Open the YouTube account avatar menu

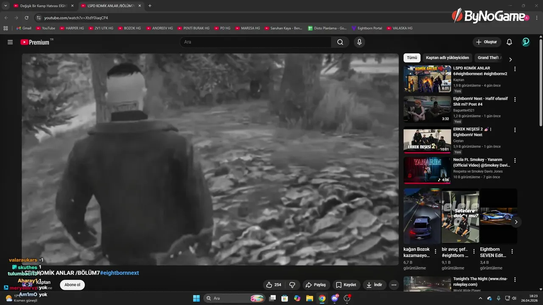click(526, 42)
